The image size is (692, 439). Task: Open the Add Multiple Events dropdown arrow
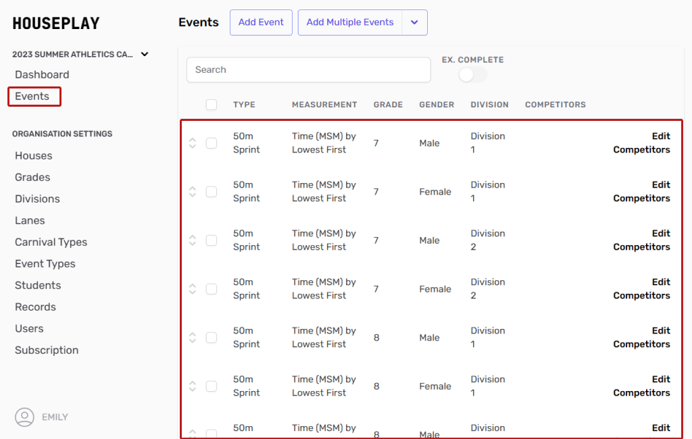click(415, 22)
